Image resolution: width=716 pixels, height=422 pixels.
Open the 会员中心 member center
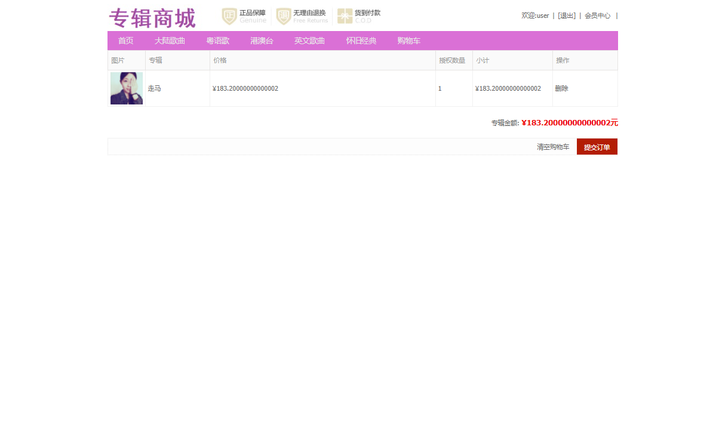[597, 16]
